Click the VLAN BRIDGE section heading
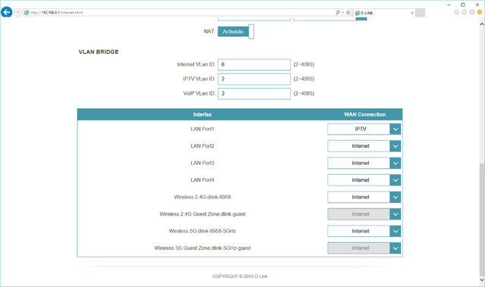The width and height of the screenshot is (485, 287). (99, 52)
